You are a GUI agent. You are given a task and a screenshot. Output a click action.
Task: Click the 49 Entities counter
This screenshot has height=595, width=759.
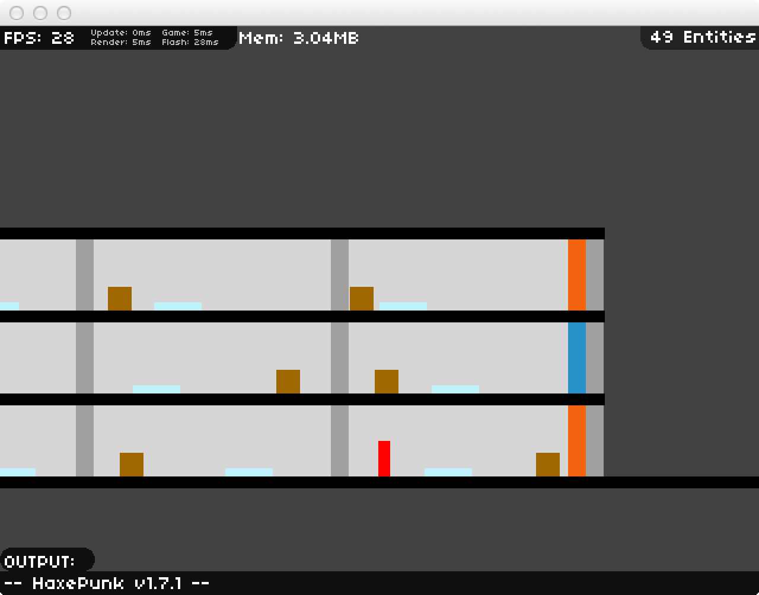pos(703,37)
